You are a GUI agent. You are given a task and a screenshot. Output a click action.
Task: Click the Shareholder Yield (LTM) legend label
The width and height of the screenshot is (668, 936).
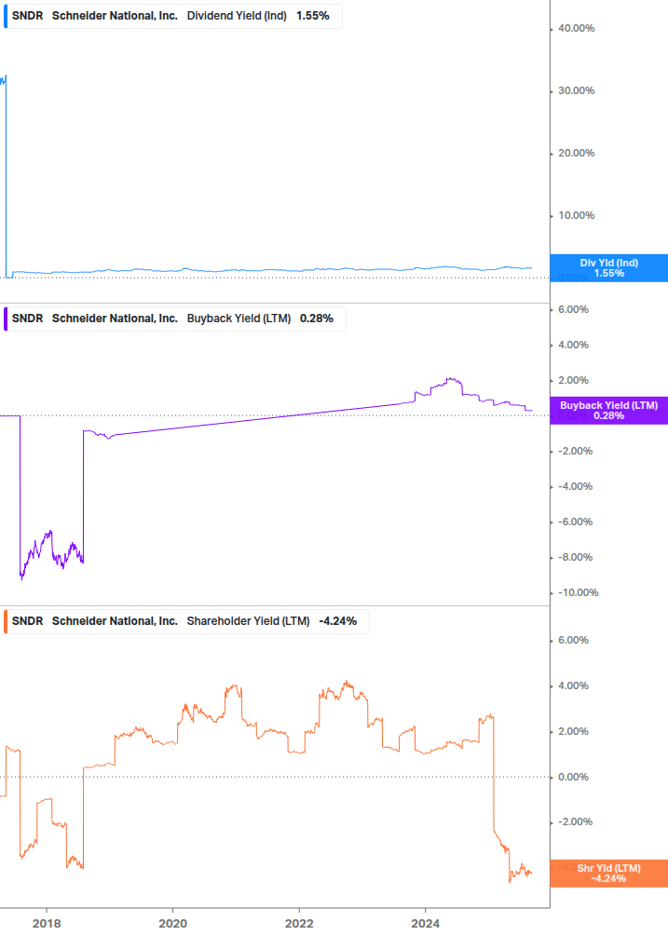pos(249,621)
